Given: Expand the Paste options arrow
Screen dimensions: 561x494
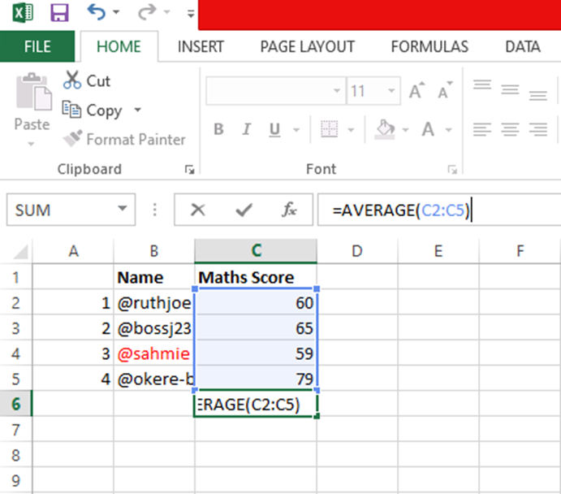Looking at the screenshot, I should pyautogui.click(x=31, y=144).
